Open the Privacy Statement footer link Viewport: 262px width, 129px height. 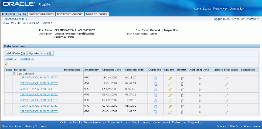click(x=36, y=126)
